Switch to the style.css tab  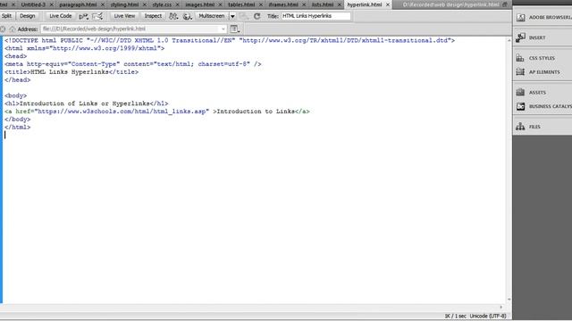click(x=162, y=4)
